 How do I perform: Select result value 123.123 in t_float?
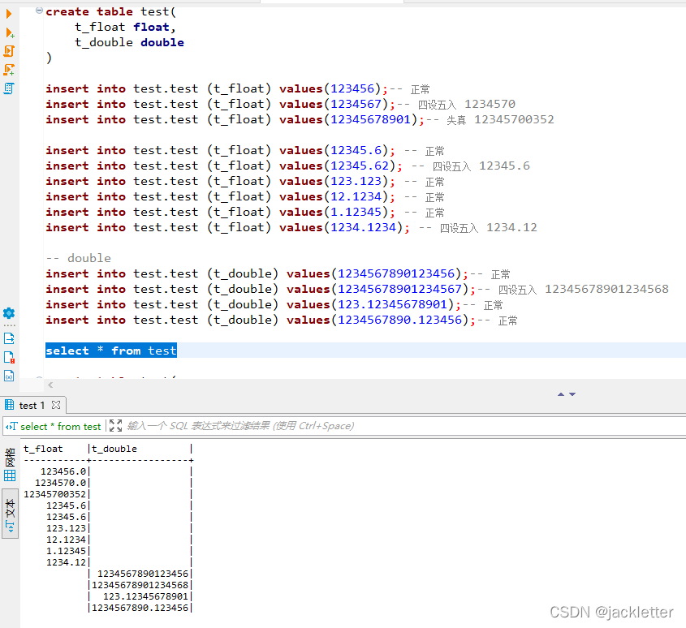(66, 528)
